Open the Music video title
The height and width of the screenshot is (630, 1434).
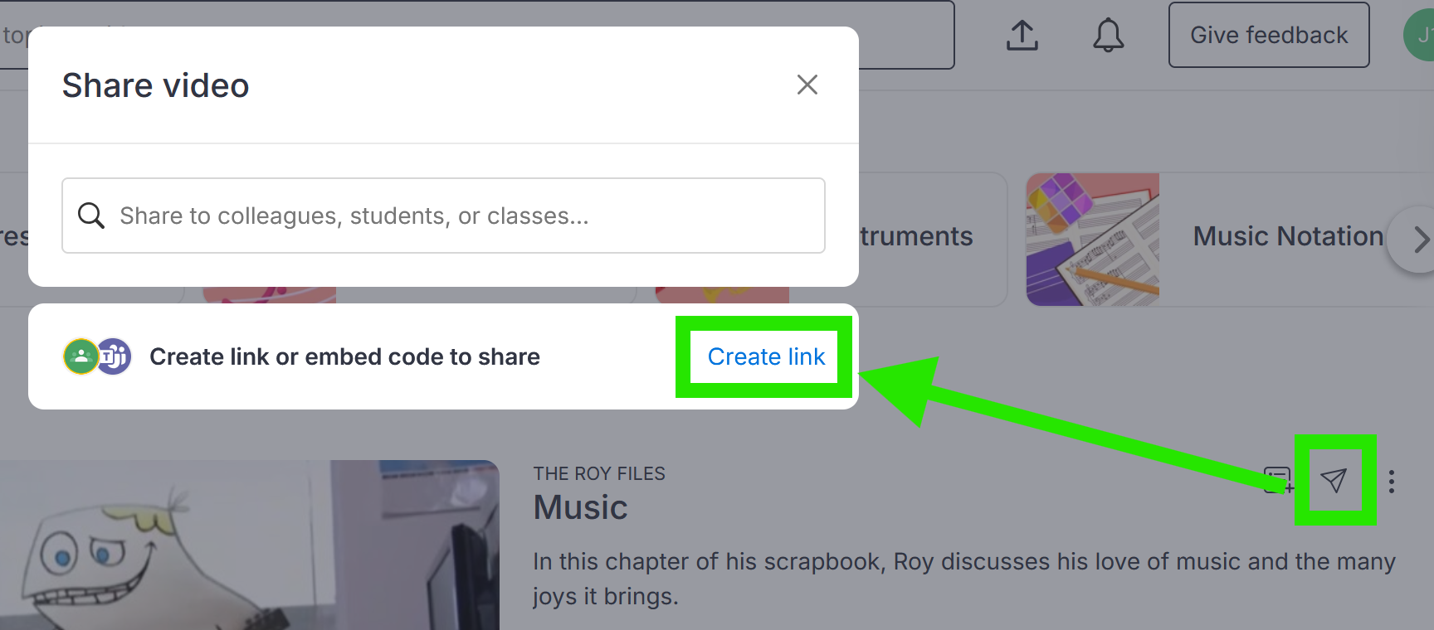coord(580,507)
